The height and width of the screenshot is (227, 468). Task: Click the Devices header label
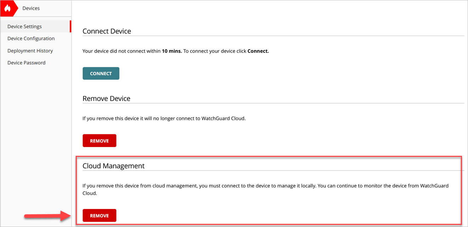pyautogui.click(x=31, y=8)
